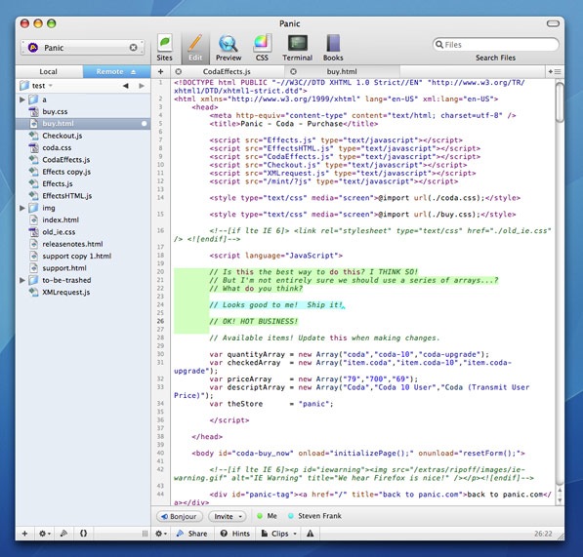Click the warning triangle validation icon
583x557 pixels.
311,534
